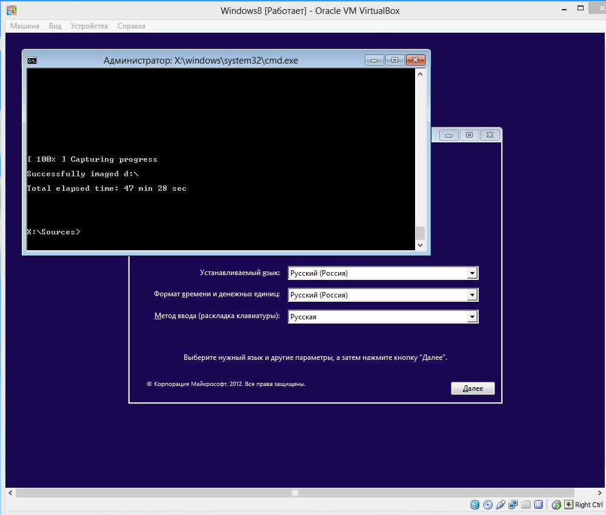
Task: Open the time and currency format dropdown
Action: tap(473, 295)
